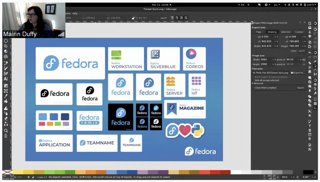Image resolution: width=320 pixels, height=182 pixels.
Task: Click the Fedora Magazine logo card on canvas
Action: point(185,109)
